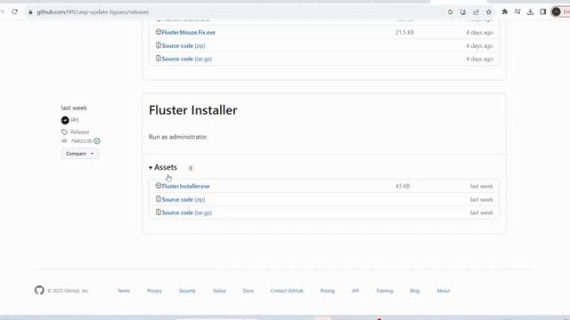Screen dimensions: 570x320
Task: Collapse the Assets section of Fluster Installer
Action: (163, 167)
